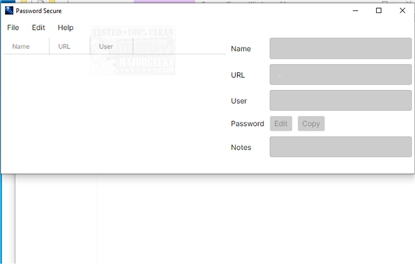Image resolution: width=415 pixels, height=264 pixels.
Task: Close the Password Secure window
Action: [x=402, y=11]
